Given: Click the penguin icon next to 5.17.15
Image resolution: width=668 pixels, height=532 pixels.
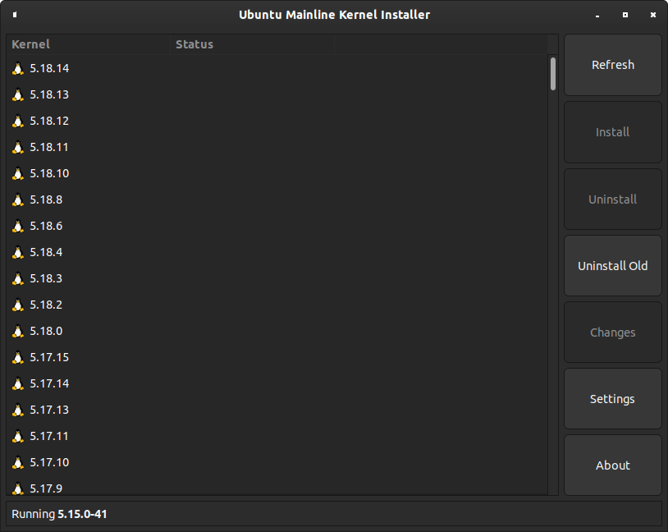Looking at the screenshot, I should click(x=18, y=358).
